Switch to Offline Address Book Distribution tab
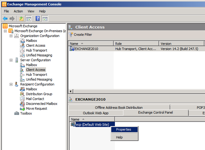Viewport: 205px width, 150px height. (119, 108)
